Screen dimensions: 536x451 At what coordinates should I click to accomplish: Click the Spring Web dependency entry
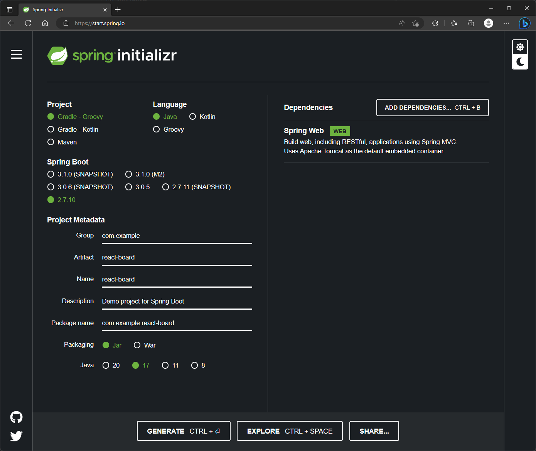click(x=386, y=141)
